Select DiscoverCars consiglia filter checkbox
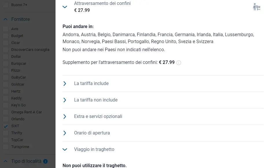This screenshot has height=168, width=264. pyautogui.click(x=5, y=50)
